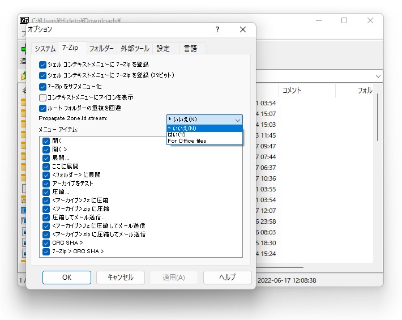Toggle ルート フォルダーの重複を回避 checkbox

point(42,108)
